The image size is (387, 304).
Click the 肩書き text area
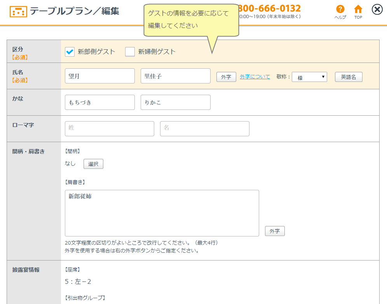tap(162, 213)
